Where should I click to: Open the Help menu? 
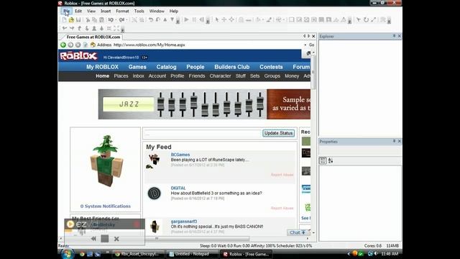[174, 12]
